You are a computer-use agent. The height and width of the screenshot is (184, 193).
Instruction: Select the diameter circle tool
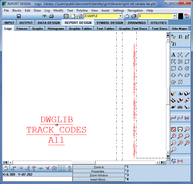[x=173, y=75]
